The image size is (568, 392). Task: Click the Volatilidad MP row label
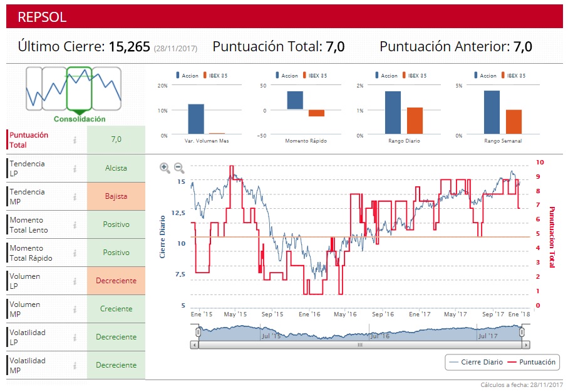click(28, 366)
